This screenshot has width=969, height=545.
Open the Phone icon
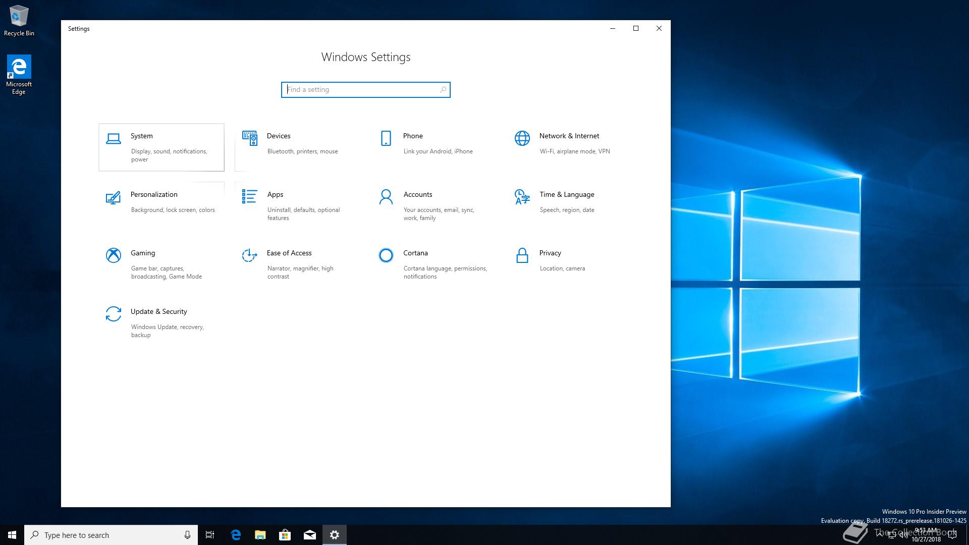[386, 138]
